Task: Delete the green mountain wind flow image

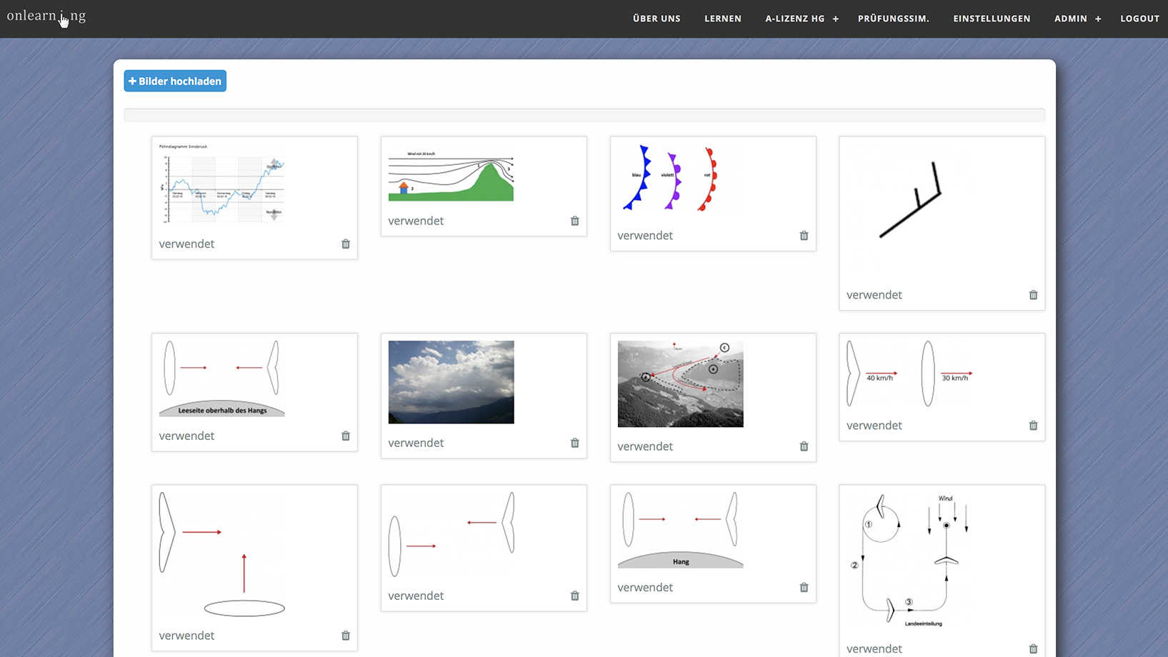Action: click(575, 221)
